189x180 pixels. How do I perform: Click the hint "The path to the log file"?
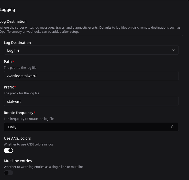pos(20,68)
